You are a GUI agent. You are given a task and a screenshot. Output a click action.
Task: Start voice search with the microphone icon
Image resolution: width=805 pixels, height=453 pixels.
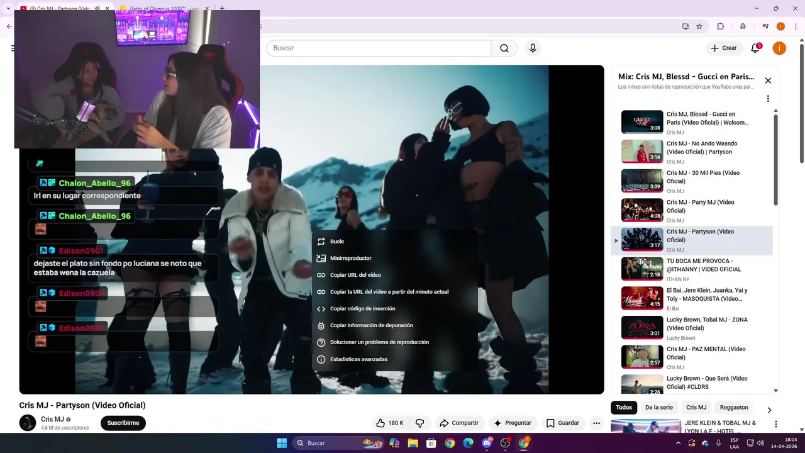533,48
